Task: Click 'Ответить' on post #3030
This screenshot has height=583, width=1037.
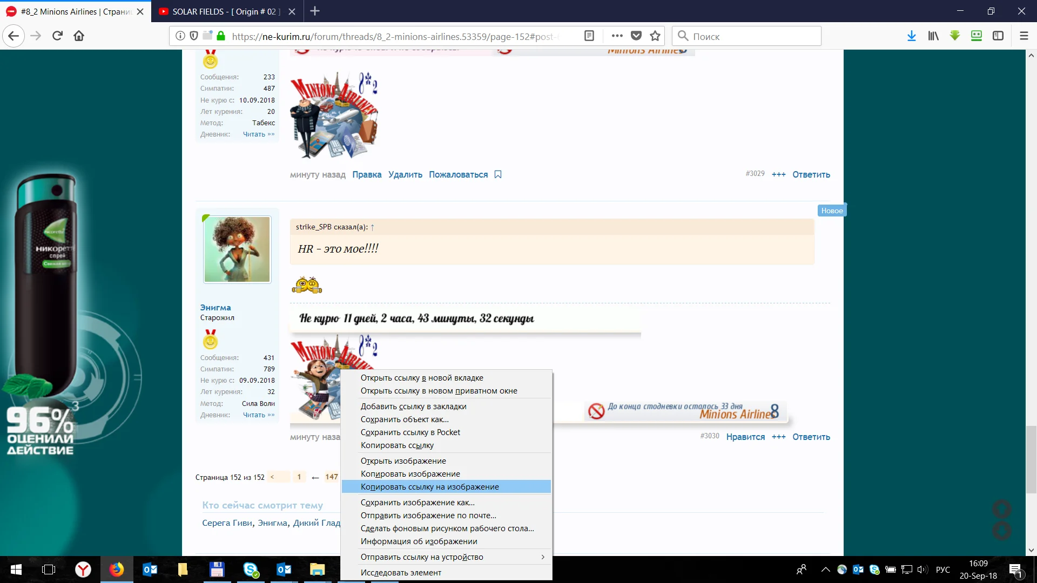Action: [811, 437]
